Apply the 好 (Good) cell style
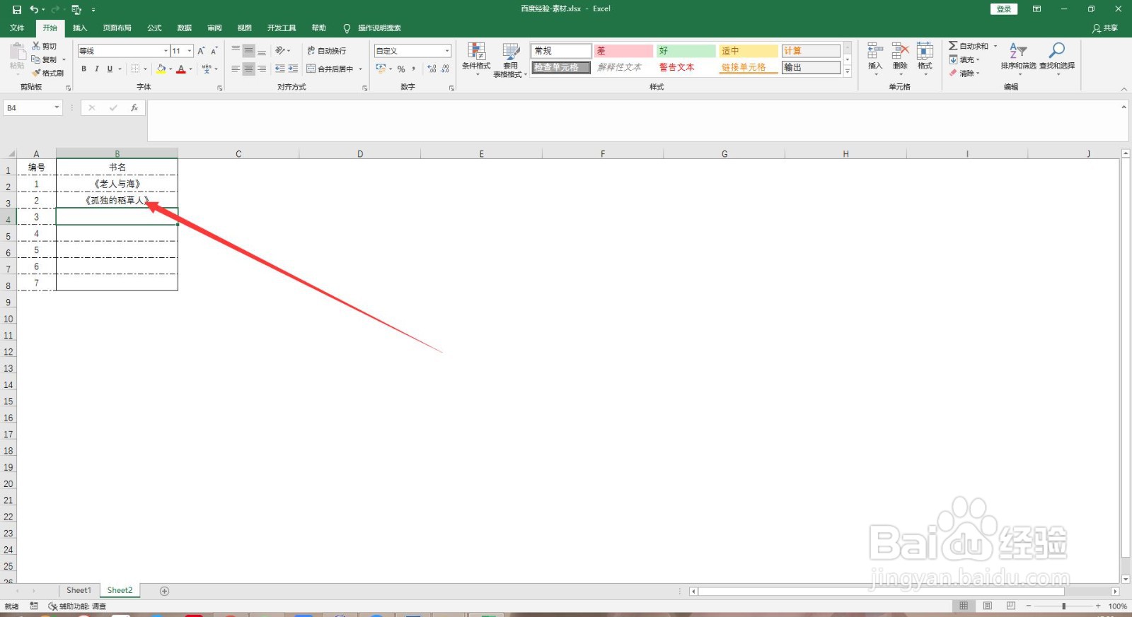This screenshot has height=617, width=1132. point(686,51)
